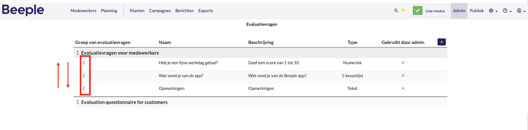
Task: Toggle admin usage for the Numeriek question
Action: (x=403, y=63)
